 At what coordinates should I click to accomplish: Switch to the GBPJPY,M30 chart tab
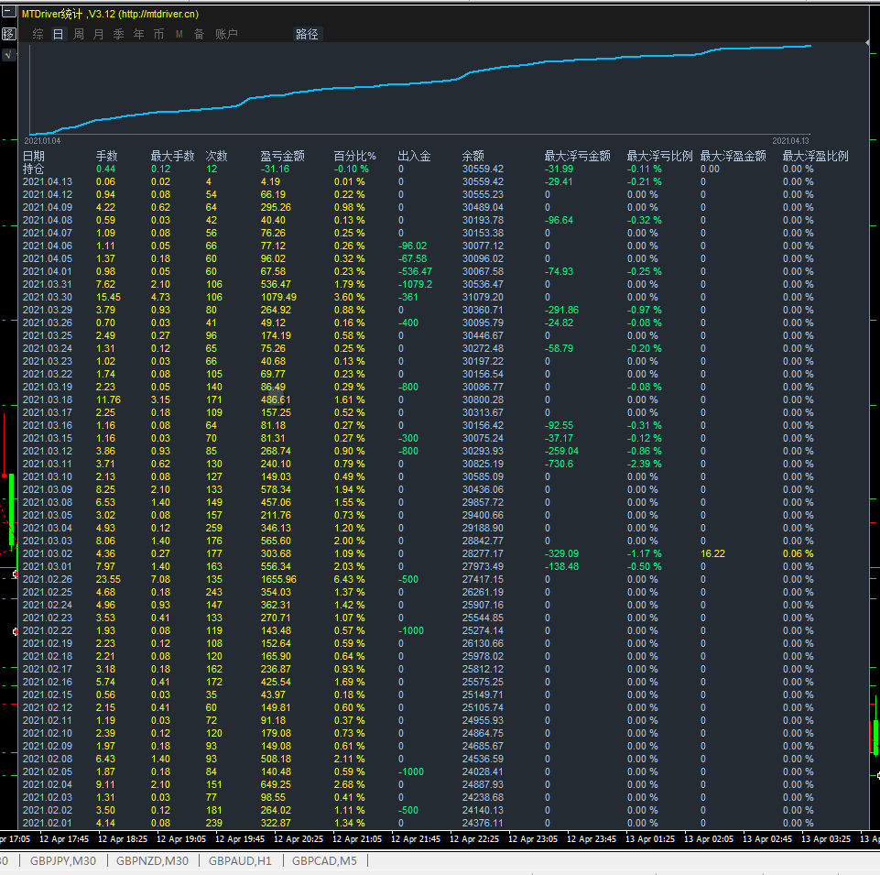pos(63,861)
